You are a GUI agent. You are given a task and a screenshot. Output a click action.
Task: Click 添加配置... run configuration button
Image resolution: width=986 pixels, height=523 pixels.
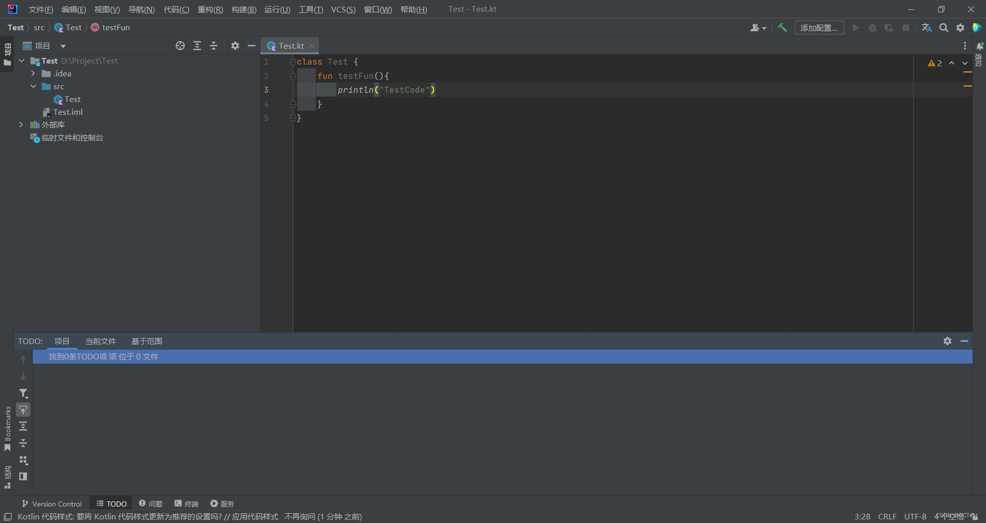point(819,28)
